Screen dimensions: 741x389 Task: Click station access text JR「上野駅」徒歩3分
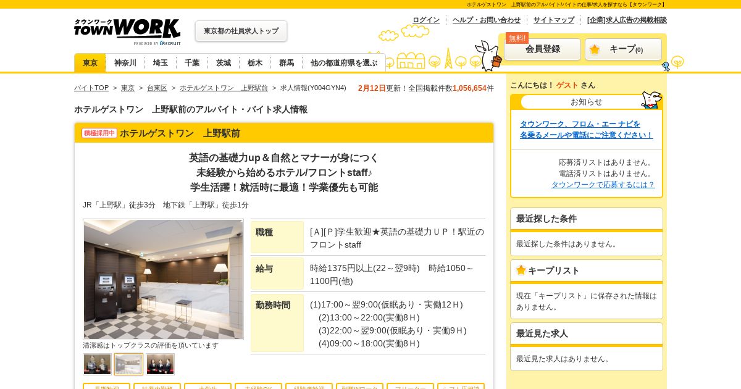119,205
